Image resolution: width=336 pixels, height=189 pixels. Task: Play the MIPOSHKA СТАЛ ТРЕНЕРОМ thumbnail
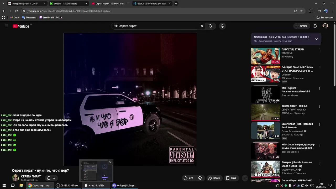pyautogui.click(x=265, y=74)
